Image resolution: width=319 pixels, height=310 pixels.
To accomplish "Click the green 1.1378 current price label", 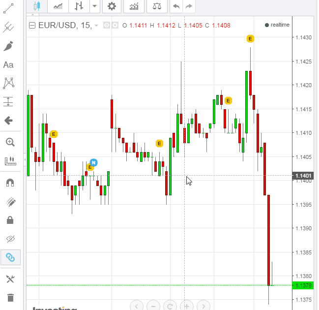I will tap(303, 285).
